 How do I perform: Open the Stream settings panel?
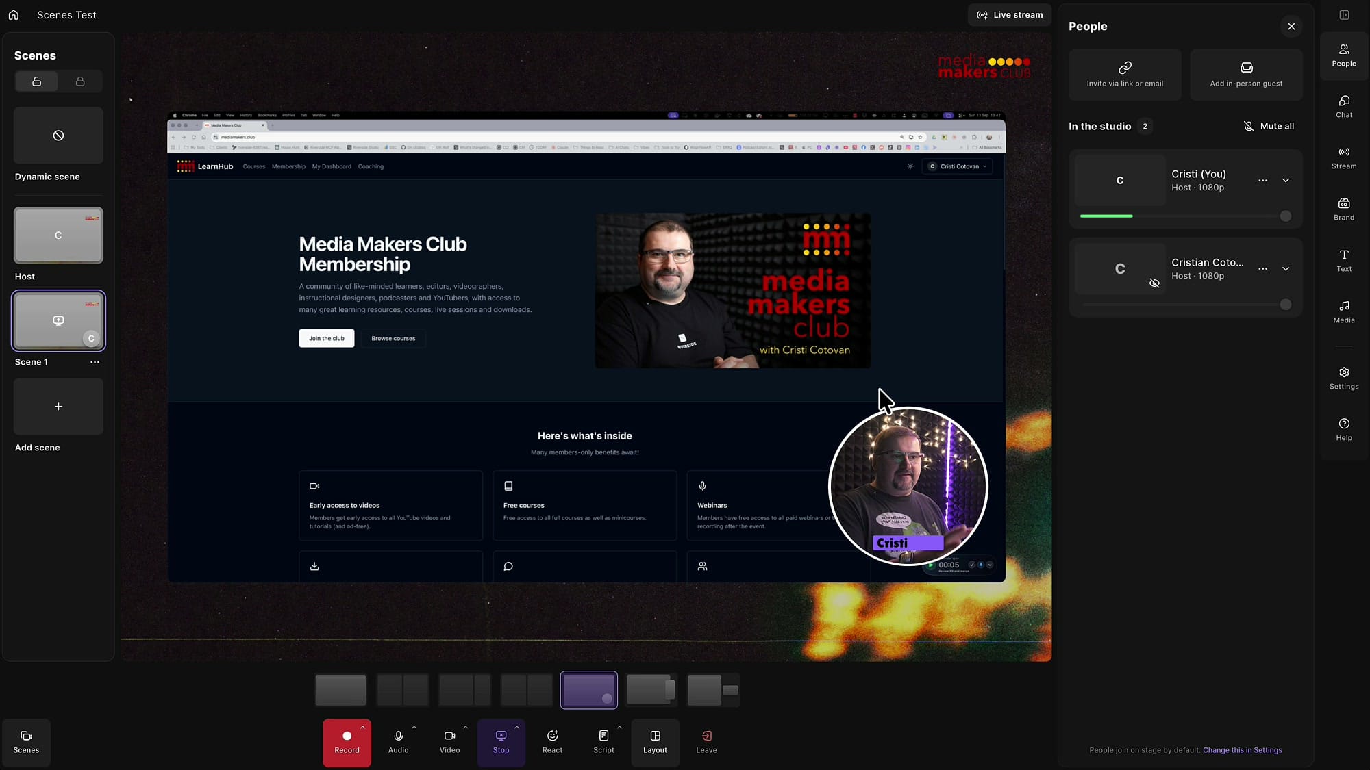pos(1344,158)
